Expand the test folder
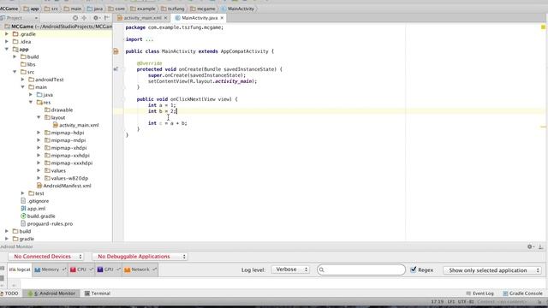The height and width of the screenshot is (308, 548). pos(23,193)
